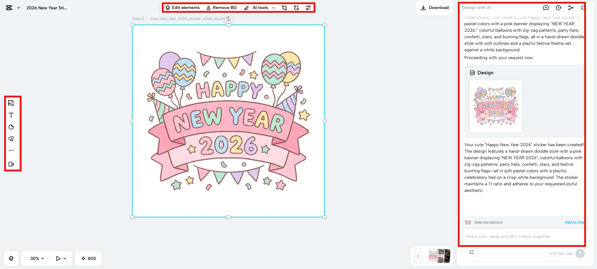
Task: Click the Page 5 file name label
Action: tap(178, 19)
